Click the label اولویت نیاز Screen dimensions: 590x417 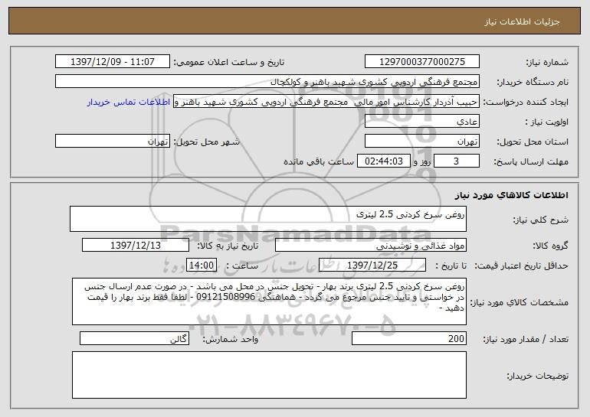tap(547, 122)
